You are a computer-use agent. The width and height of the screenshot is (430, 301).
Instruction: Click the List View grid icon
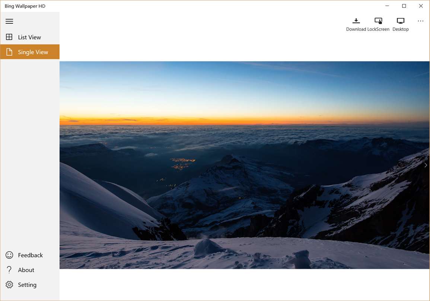coord(9,37)
